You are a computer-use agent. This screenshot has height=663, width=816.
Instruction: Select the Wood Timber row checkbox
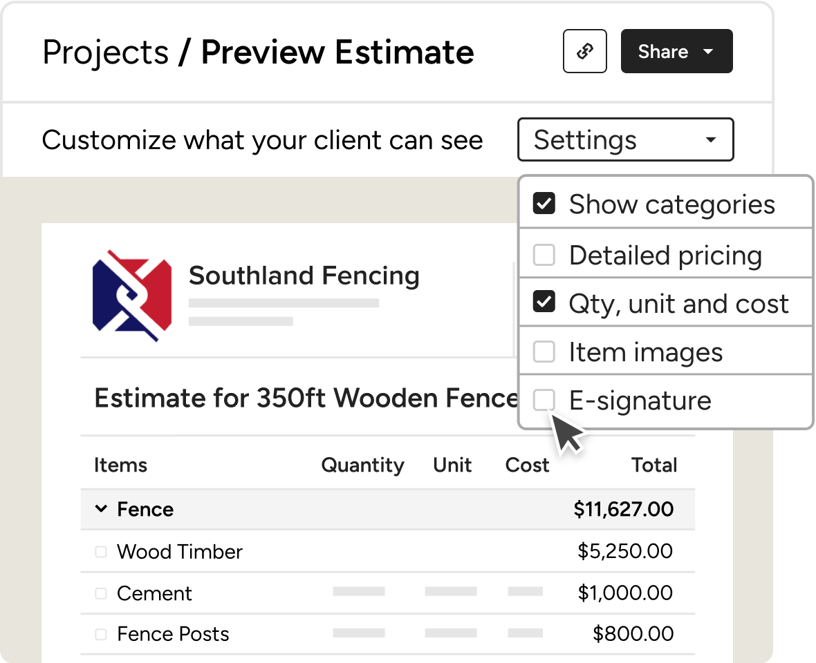(101, 552)
